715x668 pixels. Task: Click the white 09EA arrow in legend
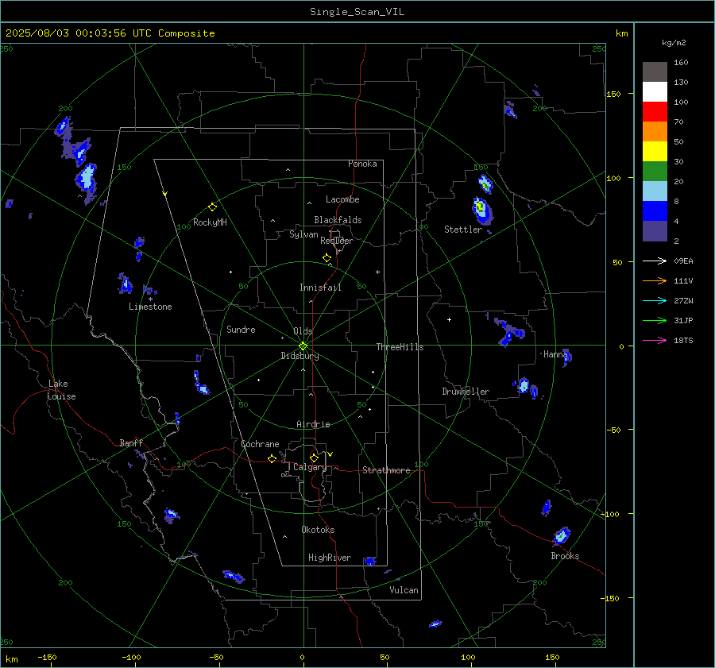(x=655, y=261)
